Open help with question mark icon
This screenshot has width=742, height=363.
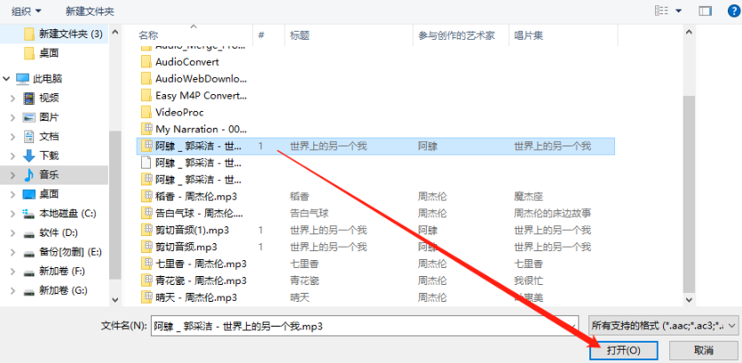[x=733, y=11]
